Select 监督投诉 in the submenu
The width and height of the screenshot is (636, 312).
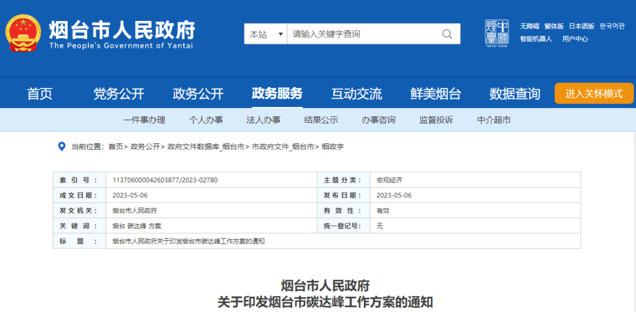436,120
